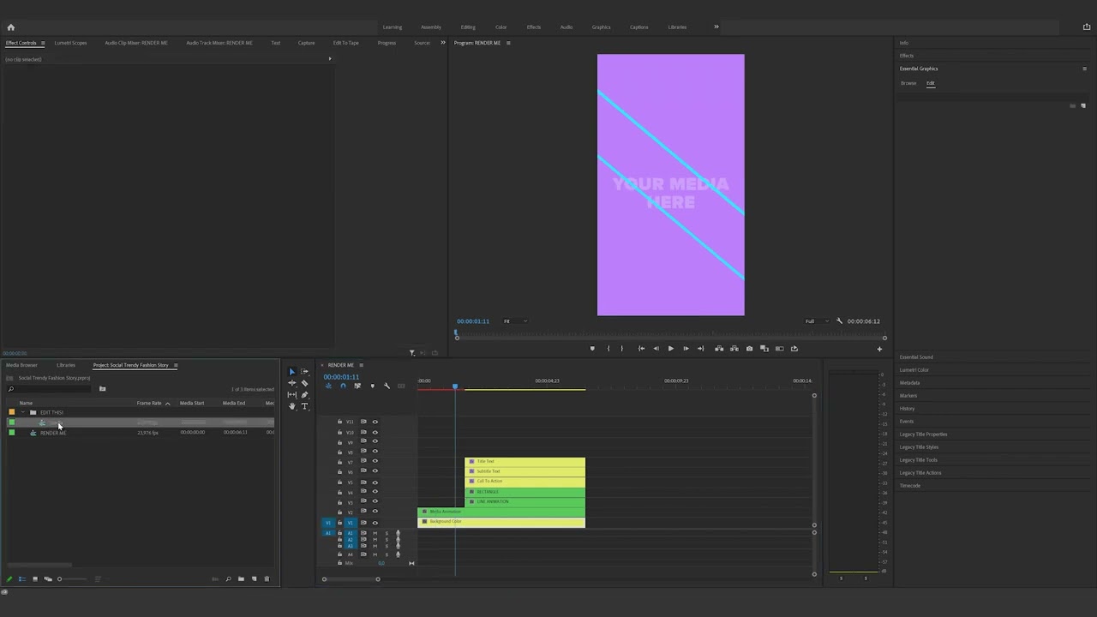
Task: Open Program monitor panel menu
Action: [508, 43]
